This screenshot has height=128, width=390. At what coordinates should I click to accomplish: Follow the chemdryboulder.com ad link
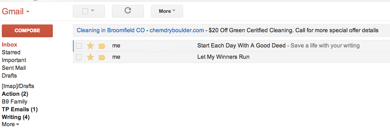click(x=176, y=30)
